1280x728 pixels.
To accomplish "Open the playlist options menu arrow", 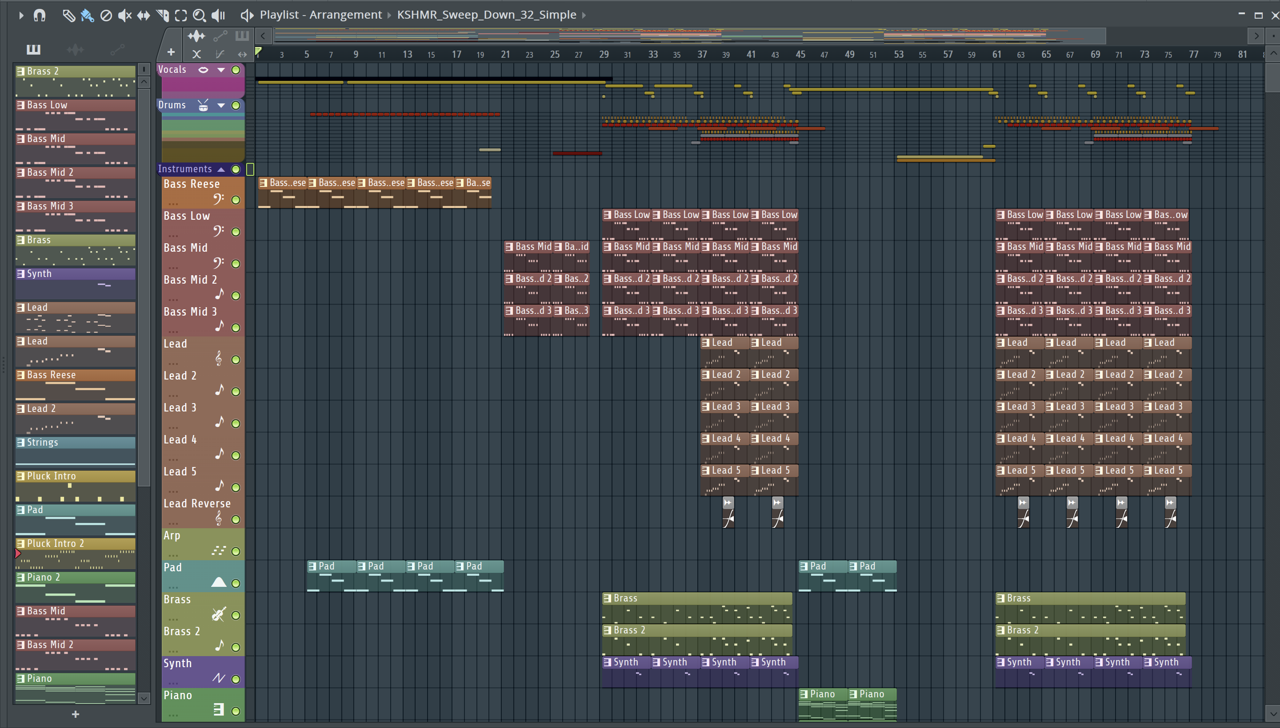I will pyautogui.click(x=21, y=15).
